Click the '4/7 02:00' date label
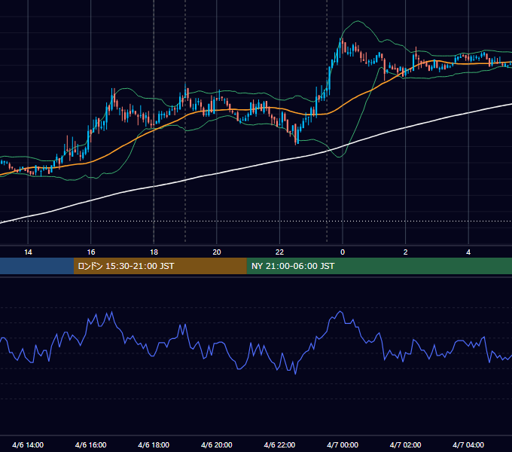 [x=405, y=444]
